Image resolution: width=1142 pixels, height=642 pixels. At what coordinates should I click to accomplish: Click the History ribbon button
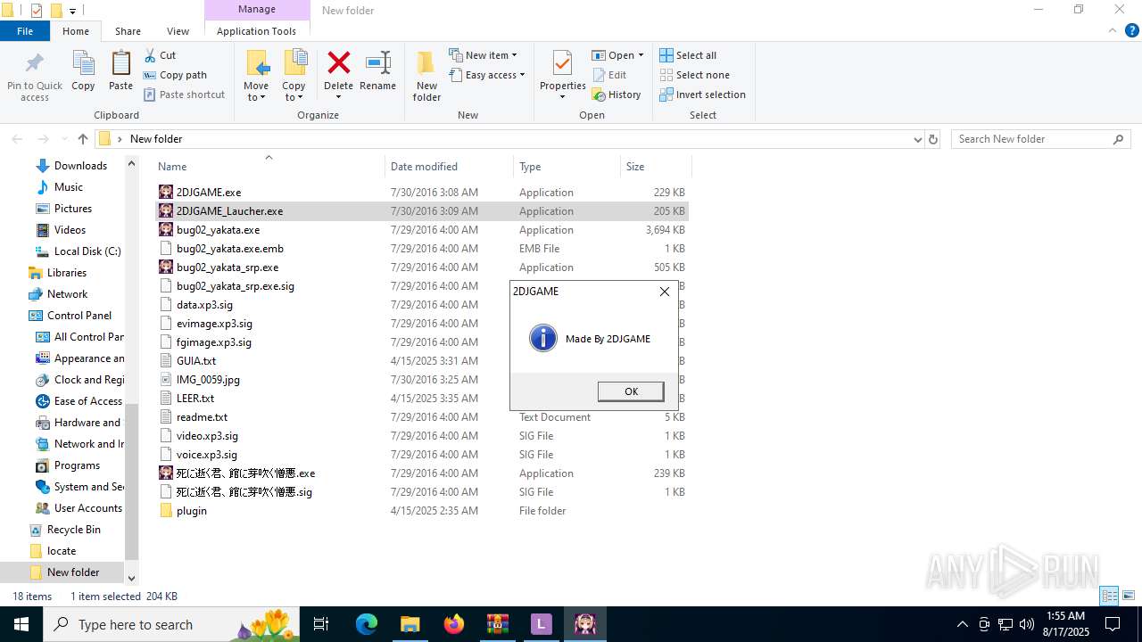[x=617, y=95]
